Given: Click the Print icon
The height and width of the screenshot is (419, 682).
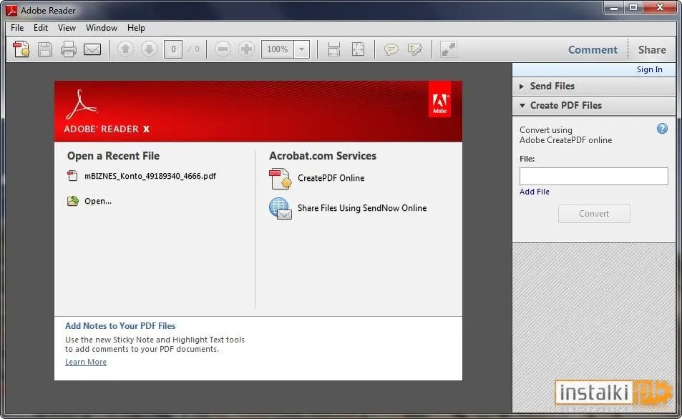Looking at the screenshot, I should point(68,49).
